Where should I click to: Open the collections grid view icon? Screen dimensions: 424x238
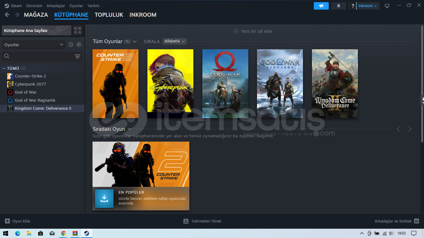pyautogui.click(x=78, y=30)
